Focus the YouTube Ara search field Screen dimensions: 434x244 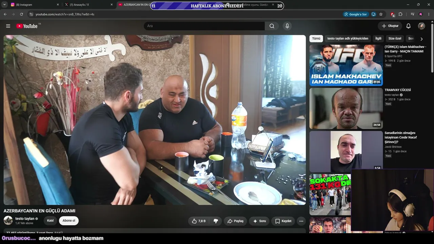pos(204,26)
